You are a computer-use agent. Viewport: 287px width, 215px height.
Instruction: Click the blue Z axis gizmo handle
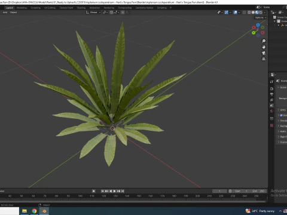(258, 25)
